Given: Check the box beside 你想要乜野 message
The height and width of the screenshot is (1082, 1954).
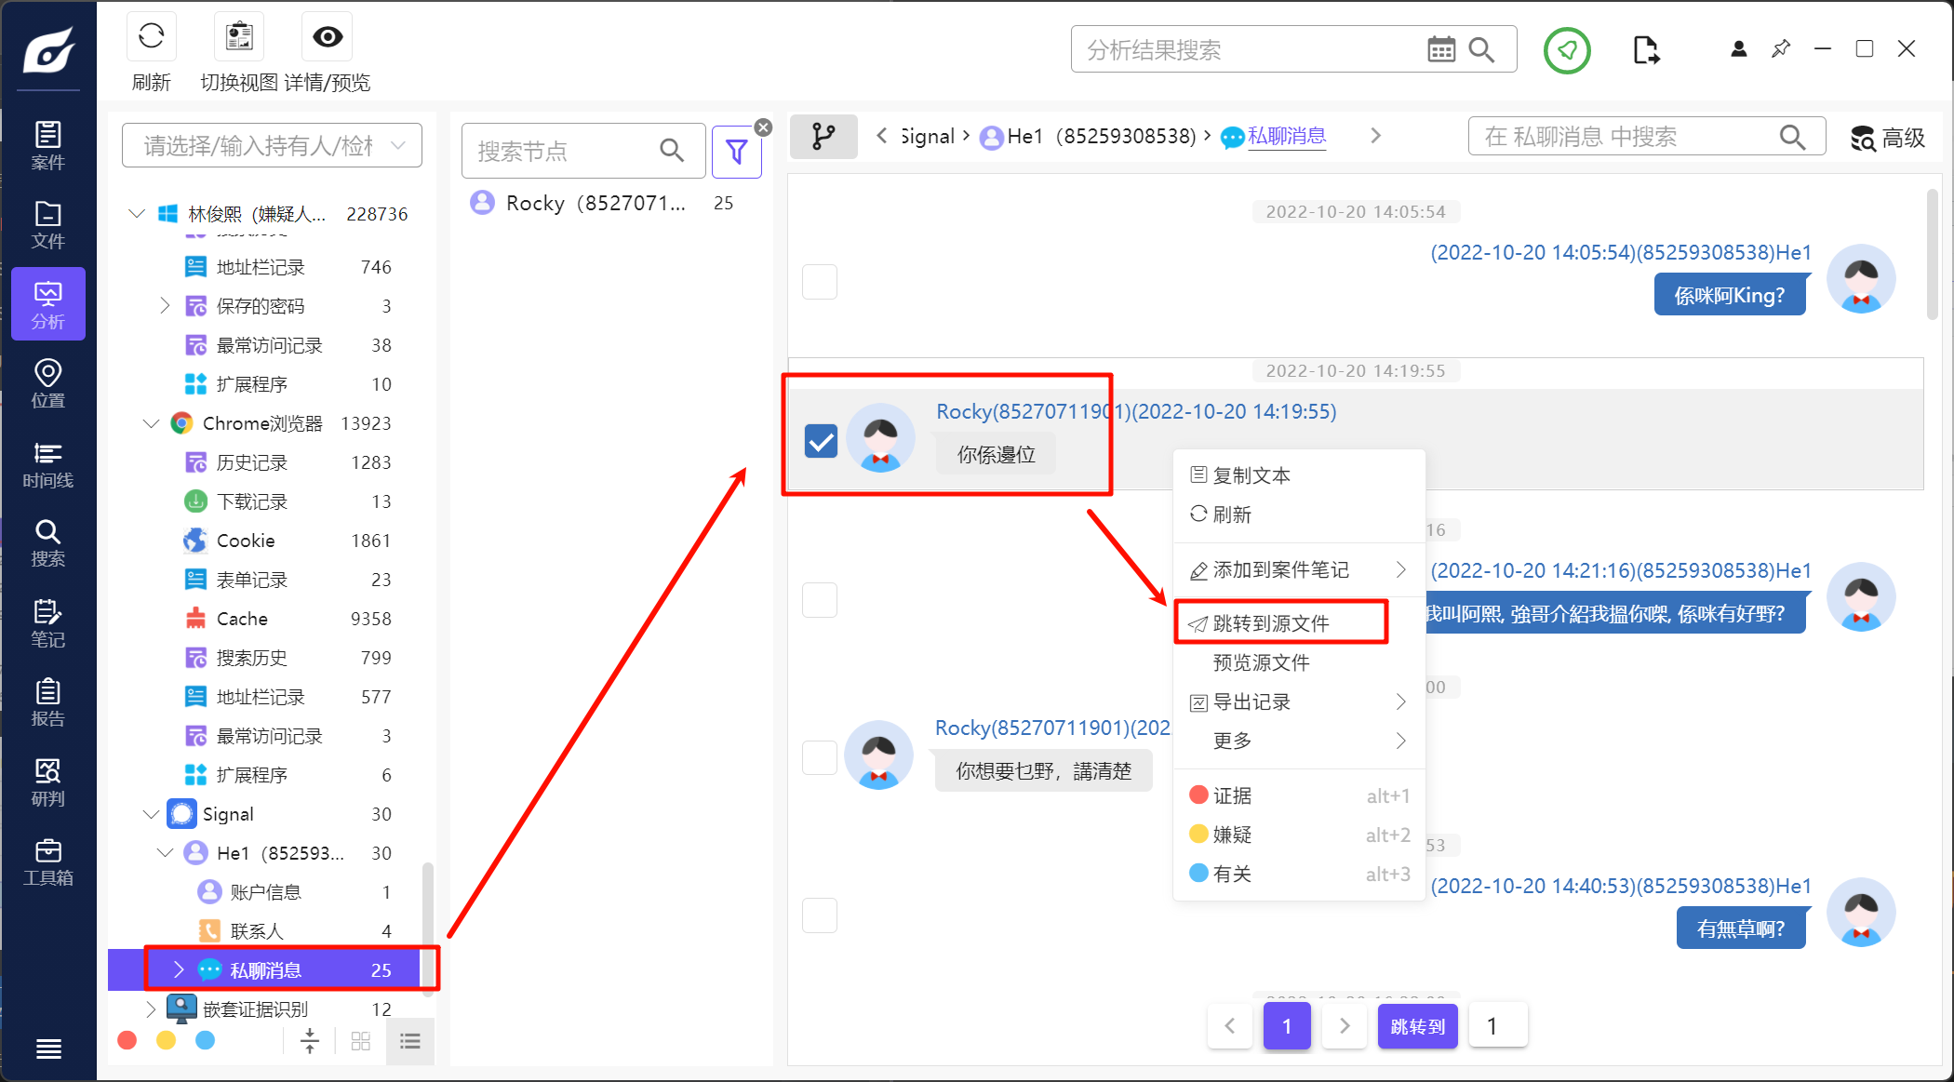Looking at the screenshot, I should click(x=820, y=757).
